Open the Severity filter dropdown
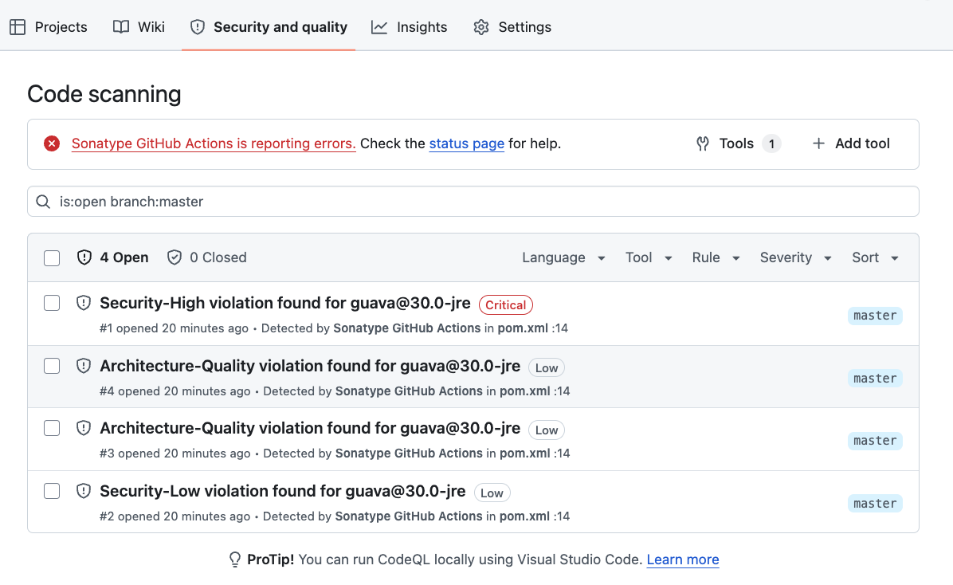The image size is (953, 585). click(x=795, y=257)
